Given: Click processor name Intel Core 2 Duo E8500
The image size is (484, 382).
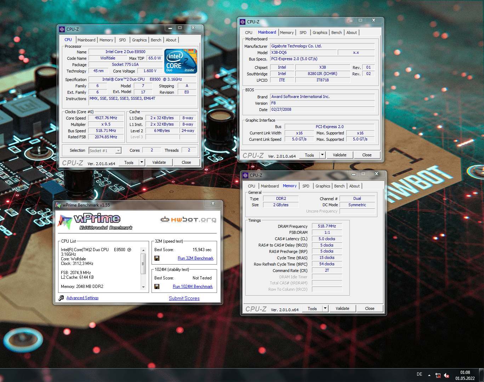Looking at the screenshot, I should 125,52.
